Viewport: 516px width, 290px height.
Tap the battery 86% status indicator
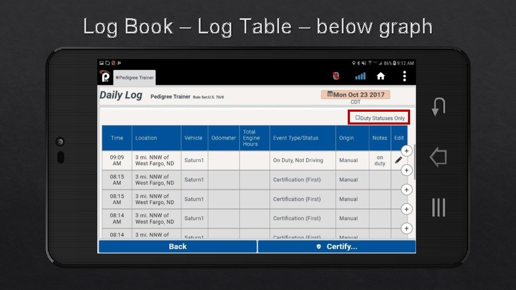coord(390,63)
